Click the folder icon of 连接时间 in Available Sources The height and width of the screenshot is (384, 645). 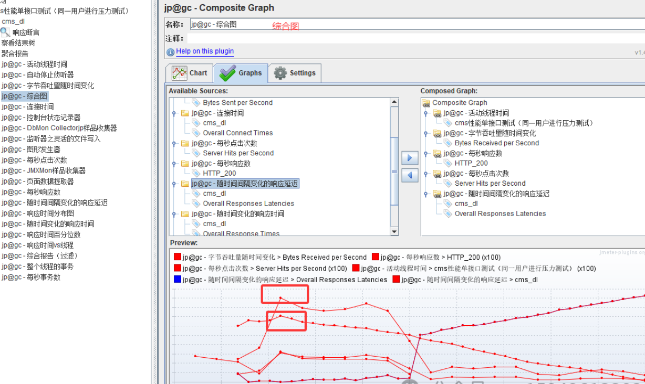coord(185,113)
